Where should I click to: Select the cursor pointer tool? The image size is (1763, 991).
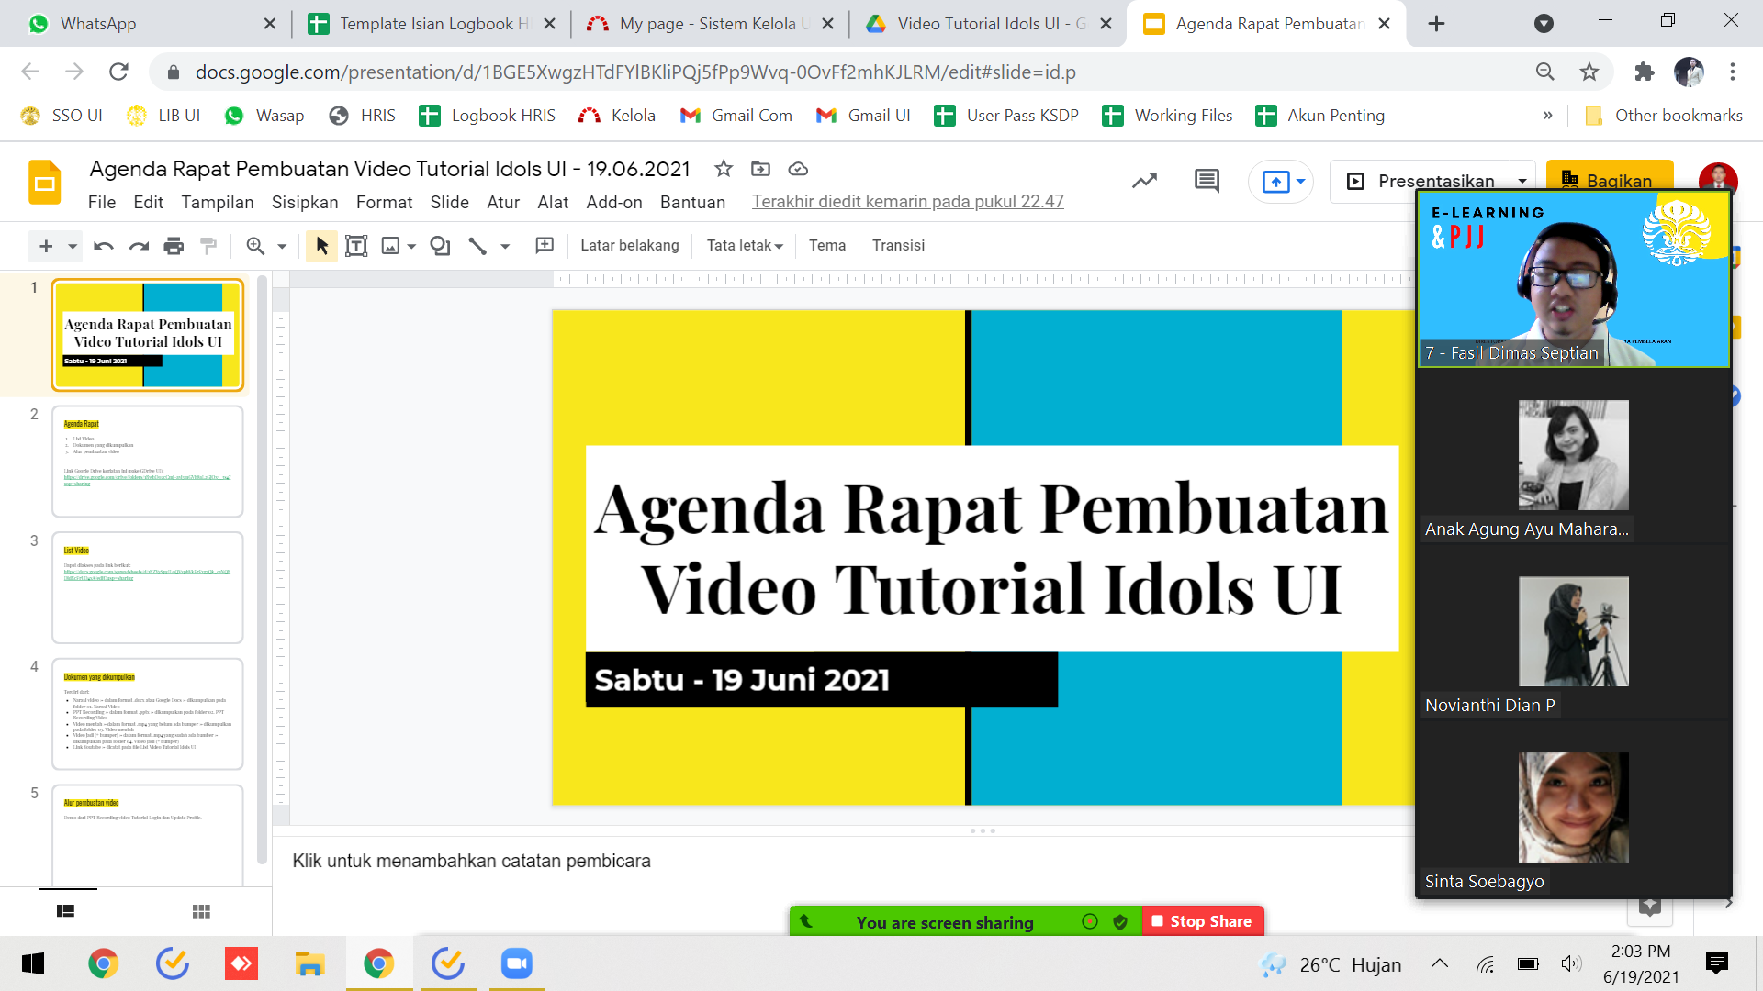[x=321, y=246]
